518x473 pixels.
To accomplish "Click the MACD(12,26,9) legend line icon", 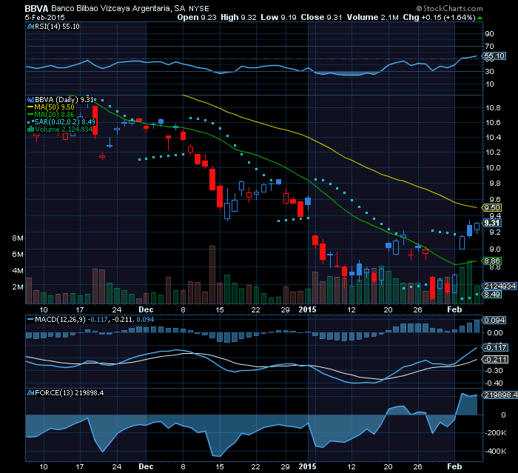I will pos(30,320).
